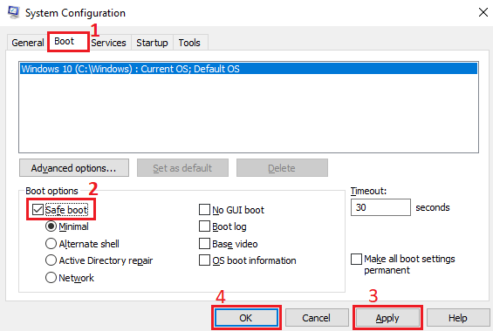Screen dimensions: 493x331
Task: Select the Windows 10 Current OS entry
Action: coord(249,69)
